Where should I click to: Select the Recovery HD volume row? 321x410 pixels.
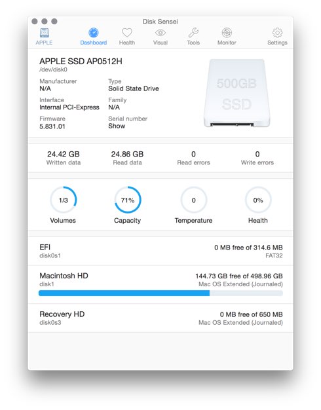coord(160,318)
